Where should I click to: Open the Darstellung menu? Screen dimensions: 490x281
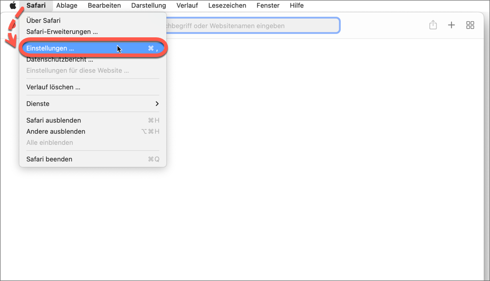(148, 6)
